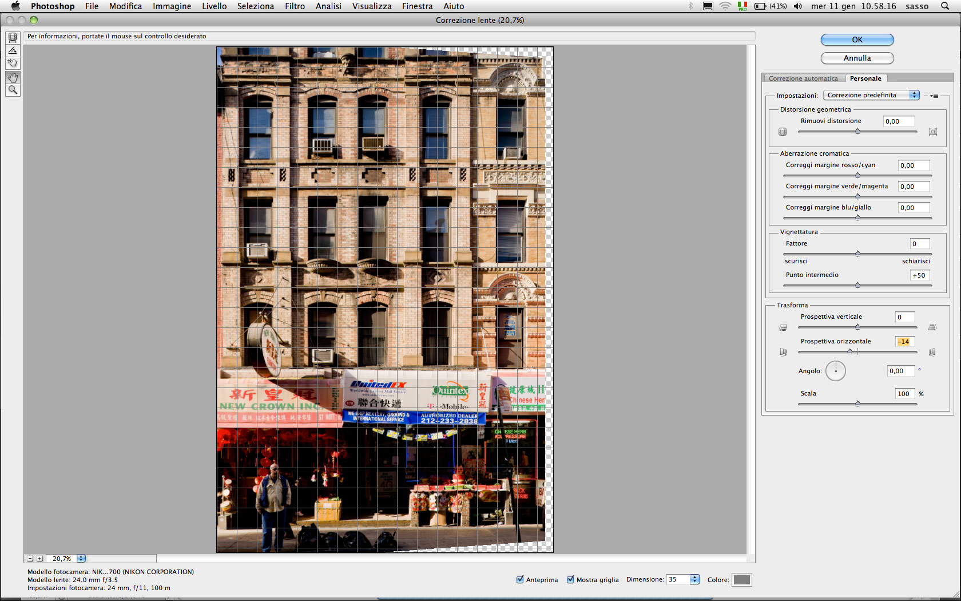Screen dimensions: 961x601
Task: Click the Prospettiva orizzontale value field
Action: [x=905, y=342]
